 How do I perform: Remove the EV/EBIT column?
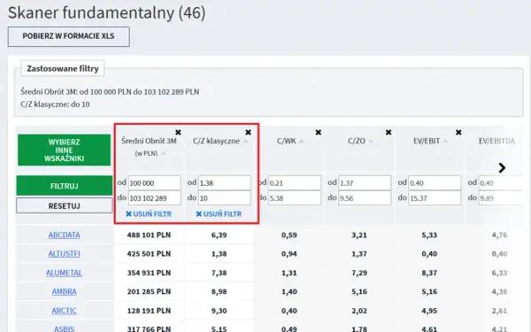(x=458, y=132)
